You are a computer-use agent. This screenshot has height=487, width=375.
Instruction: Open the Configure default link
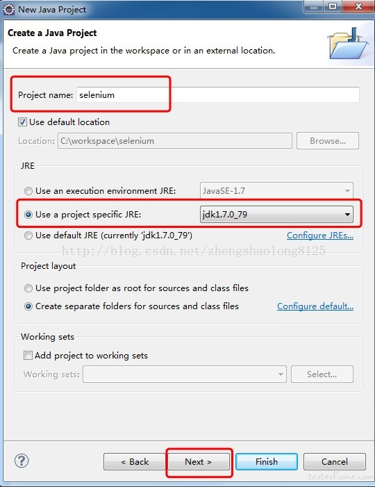[x=315, y=306]
